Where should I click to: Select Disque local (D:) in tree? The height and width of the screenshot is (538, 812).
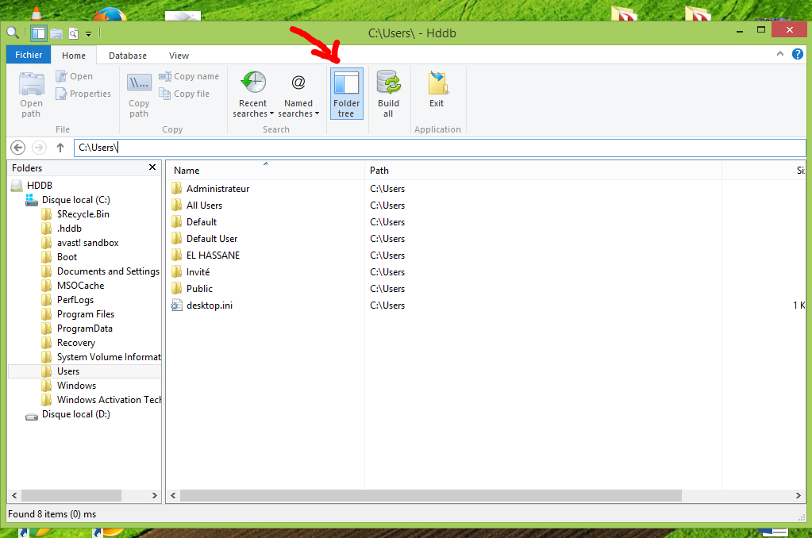tap(75, 414)
